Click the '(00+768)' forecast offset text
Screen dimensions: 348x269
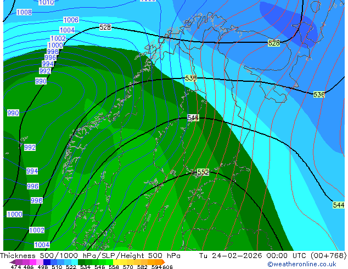pyautogui.click(x=329, y=256)
